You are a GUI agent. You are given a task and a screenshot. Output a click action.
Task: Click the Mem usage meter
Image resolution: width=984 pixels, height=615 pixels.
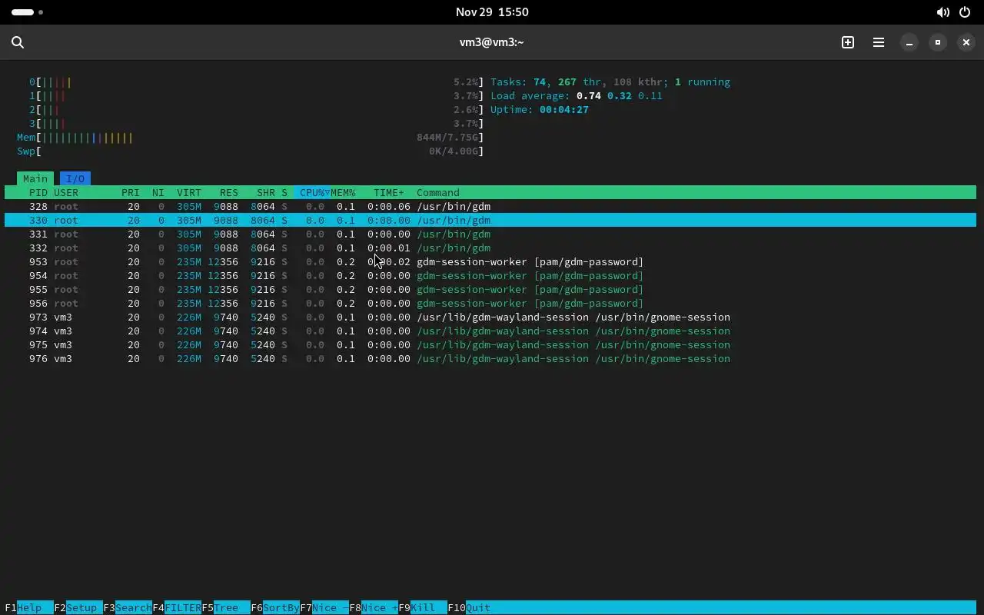coord(251,138)
